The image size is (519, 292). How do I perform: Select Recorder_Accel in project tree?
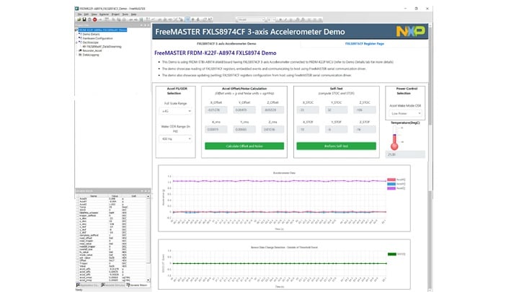click(x=92, y=51)
